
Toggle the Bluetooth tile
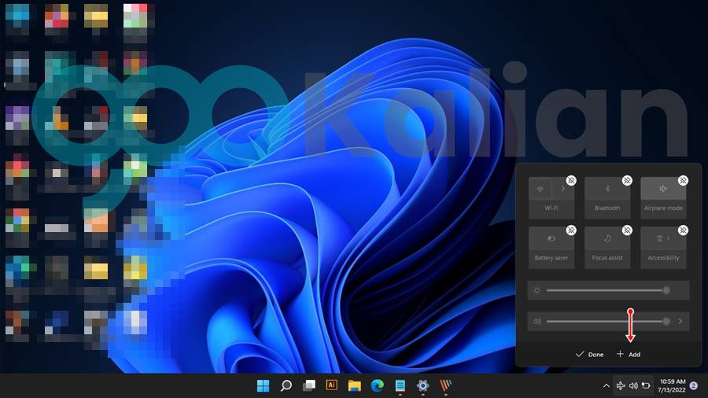pos(607,189)
